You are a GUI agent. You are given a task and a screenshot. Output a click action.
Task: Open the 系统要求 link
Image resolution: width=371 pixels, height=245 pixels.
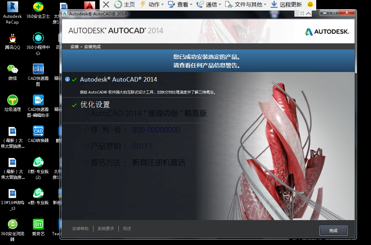[x=106, y=229]
